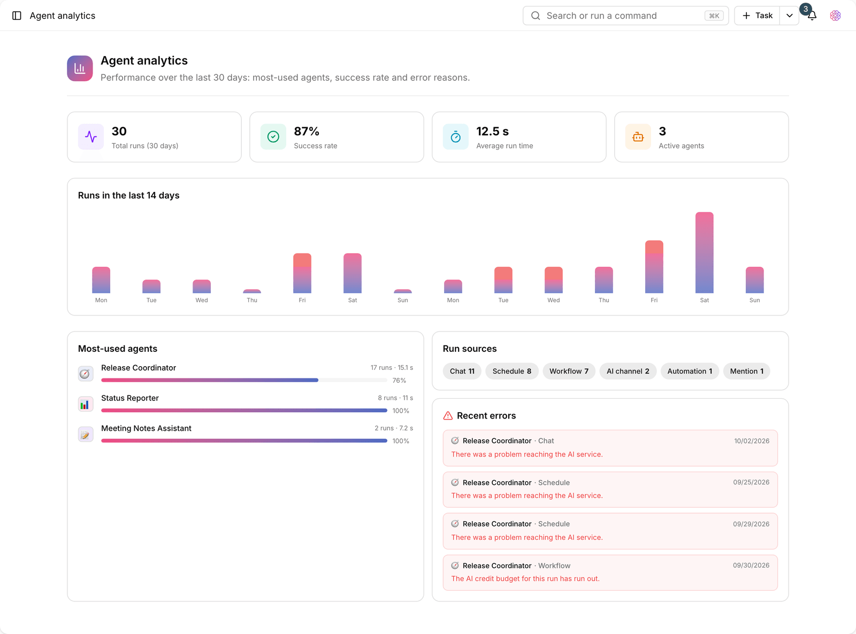Select the Schedule 8 run source chip
The height and width of the screenshot is (634, 856).
(x=512, y=372)
